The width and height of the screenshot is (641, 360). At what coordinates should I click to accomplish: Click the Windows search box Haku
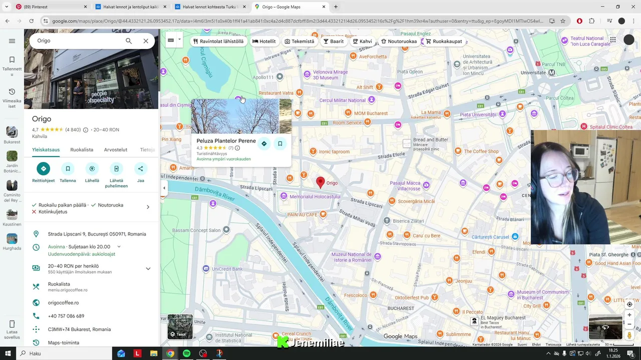pyautogui.click(x=64, y=353)
